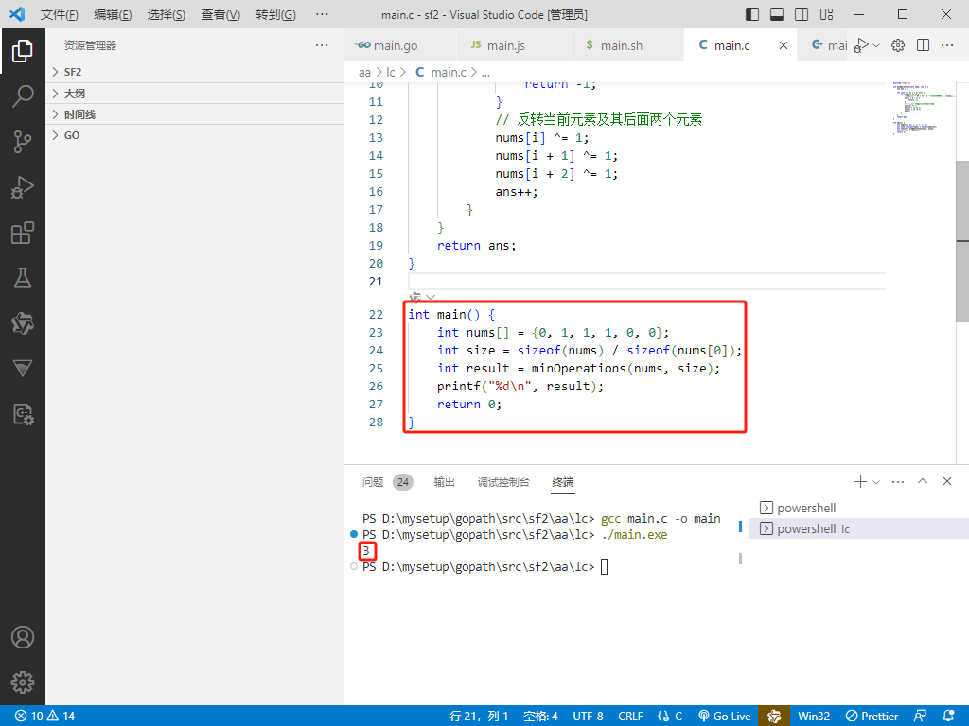Screen dimensions: 969x726
Task: Open notifications bell in status bar
Action: [x=949, y=717]
